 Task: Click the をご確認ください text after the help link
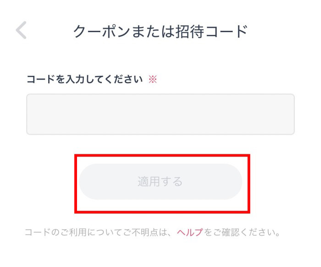[242, 232]
